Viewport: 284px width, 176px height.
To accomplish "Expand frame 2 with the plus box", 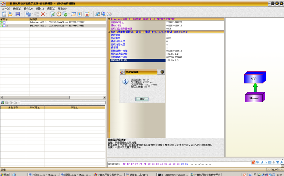I will pyautogui.click(x=1, y=26).
